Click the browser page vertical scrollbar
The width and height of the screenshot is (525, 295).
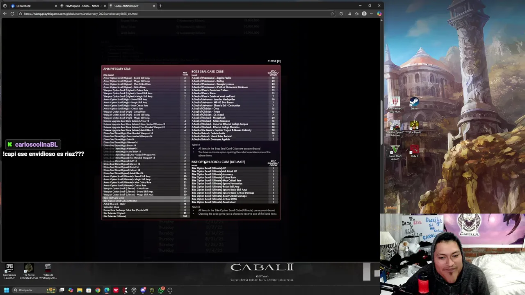pyautogui.click(x=382, y=123)
